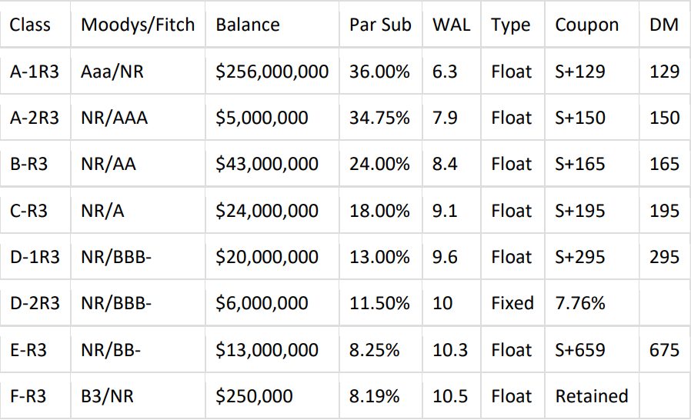Select the Coupon column header
This screenshot has width=691, height=420.
click(x=586, y=25)
